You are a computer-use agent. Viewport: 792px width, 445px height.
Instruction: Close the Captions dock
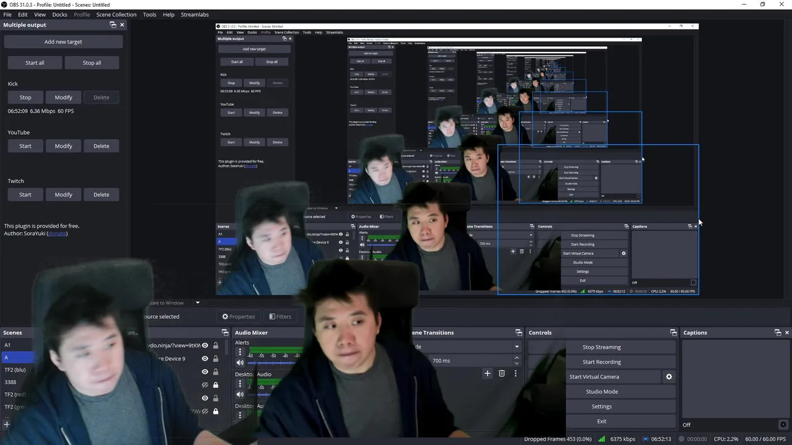click(x=787, y=333)
